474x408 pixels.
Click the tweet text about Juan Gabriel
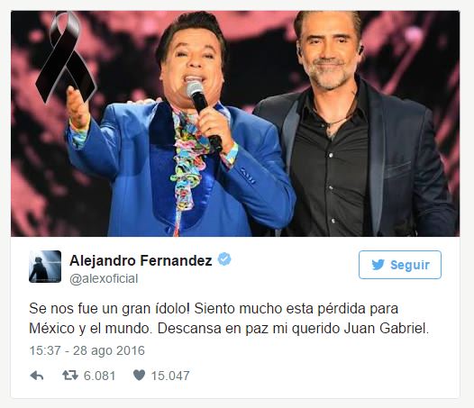click(x=229, y=319)
